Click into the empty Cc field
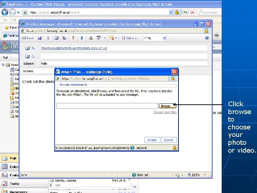 point(124,56)
